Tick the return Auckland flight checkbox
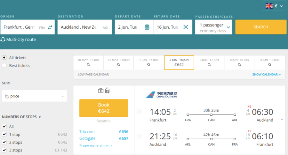 click(139, 136)
